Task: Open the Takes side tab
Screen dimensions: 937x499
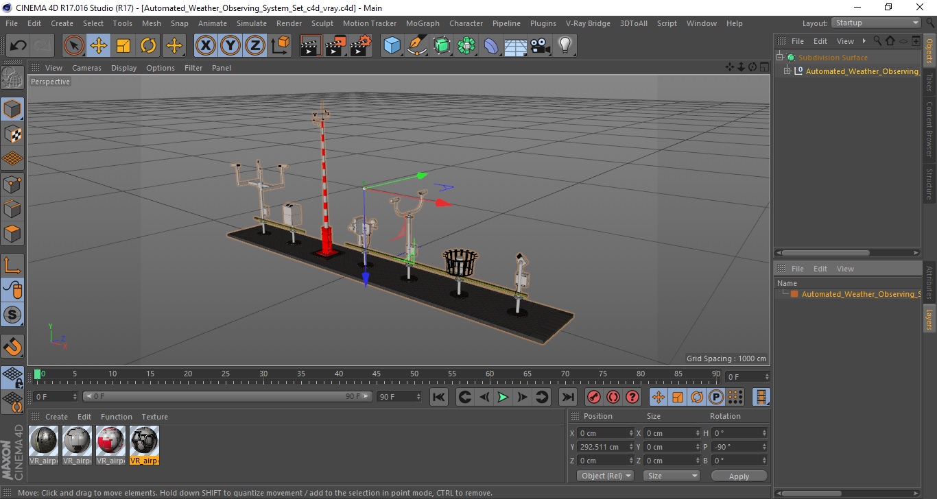Action: [x=929, y=82]
